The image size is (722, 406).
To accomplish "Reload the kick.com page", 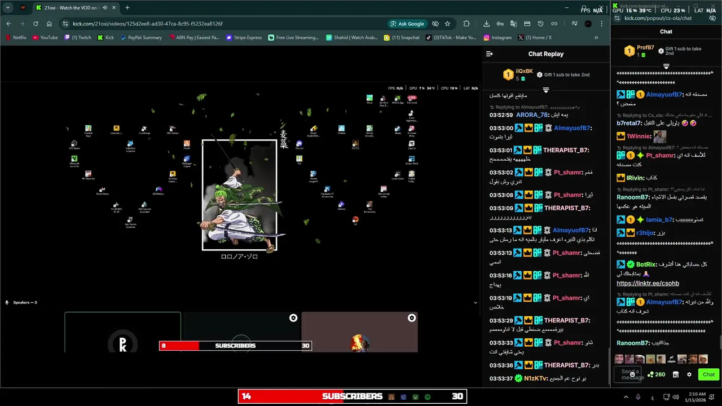I will [36, 24].
